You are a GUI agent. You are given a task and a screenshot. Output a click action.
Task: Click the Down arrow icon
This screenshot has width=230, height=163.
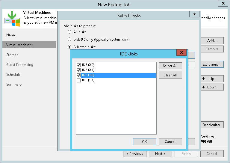[203, 87]
